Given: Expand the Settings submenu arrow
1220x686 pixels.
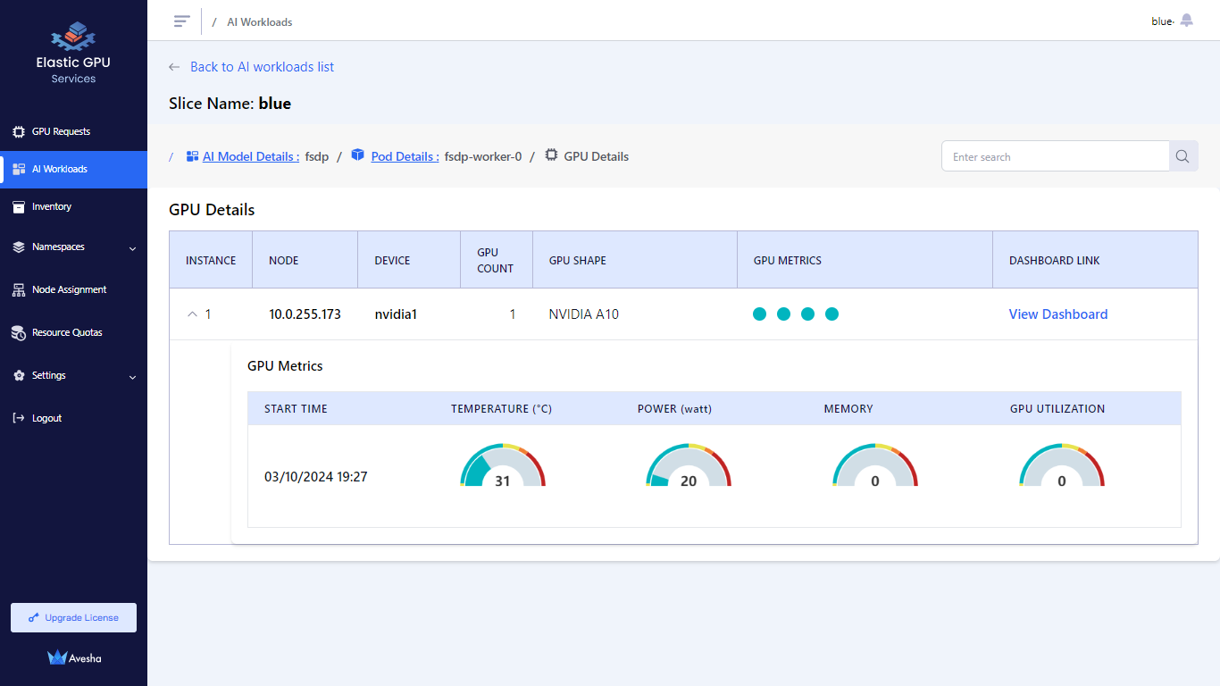Looking at the screenshot, I should [x=133, y=377].
